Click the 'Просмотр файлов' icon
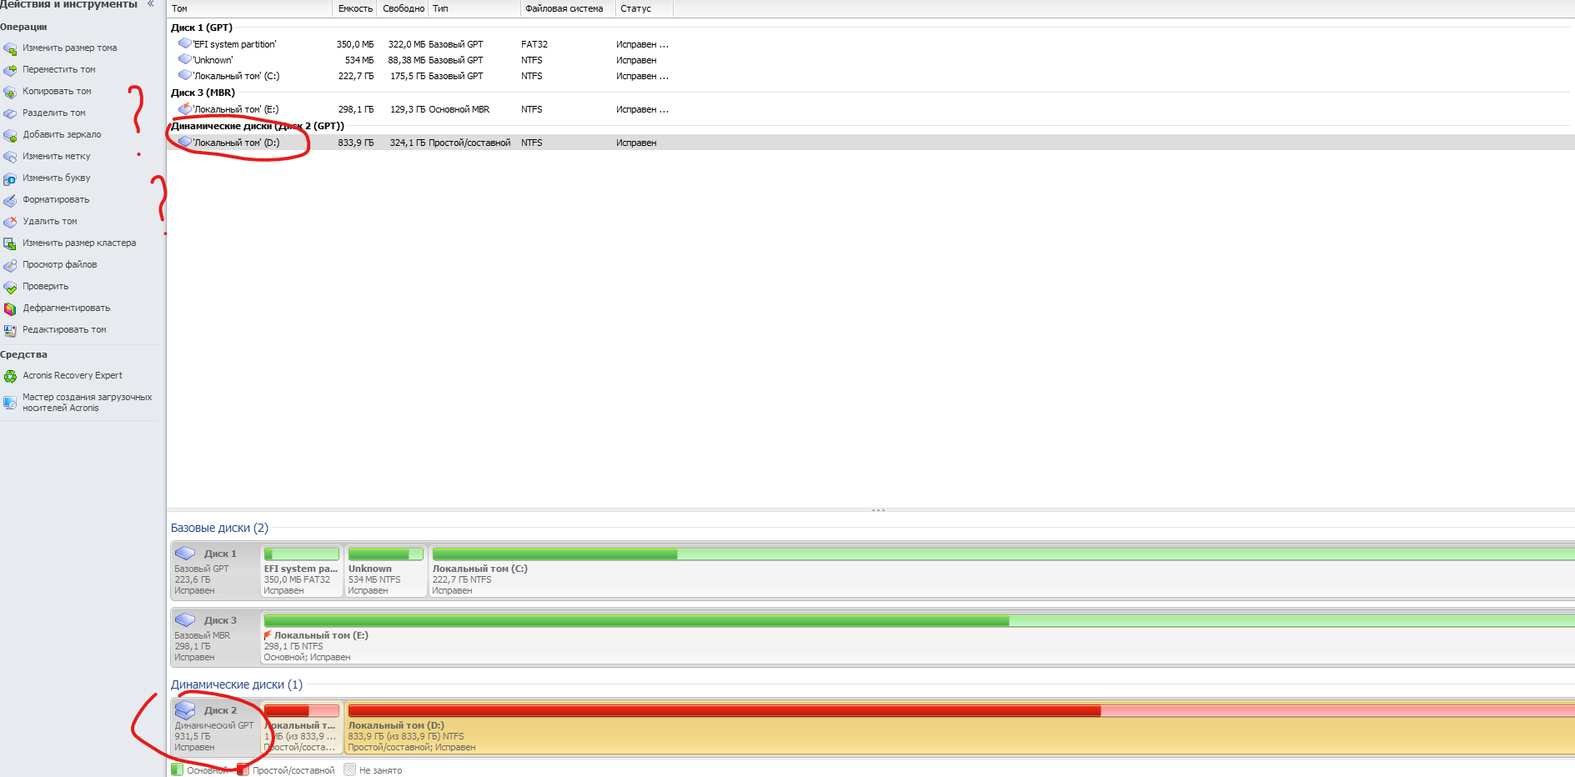This screenshot has height=777, width=1575. [x=10, y=265]
